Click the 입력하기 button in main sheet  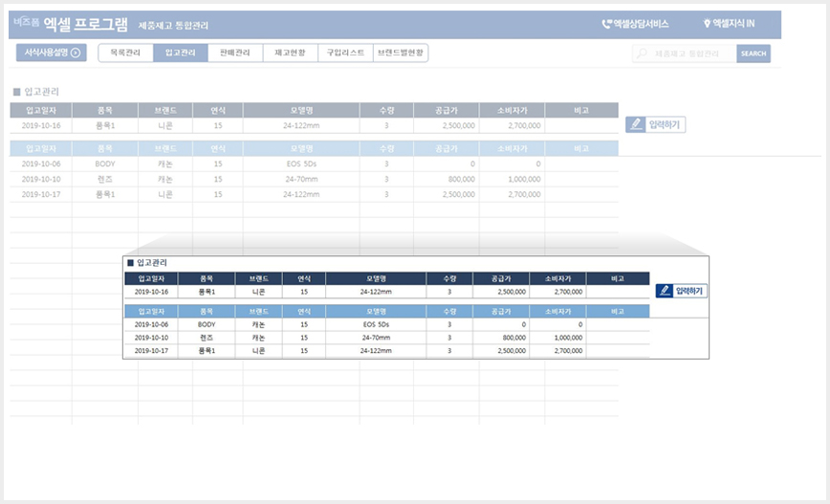pyautogui.click(x=655, y=124)
